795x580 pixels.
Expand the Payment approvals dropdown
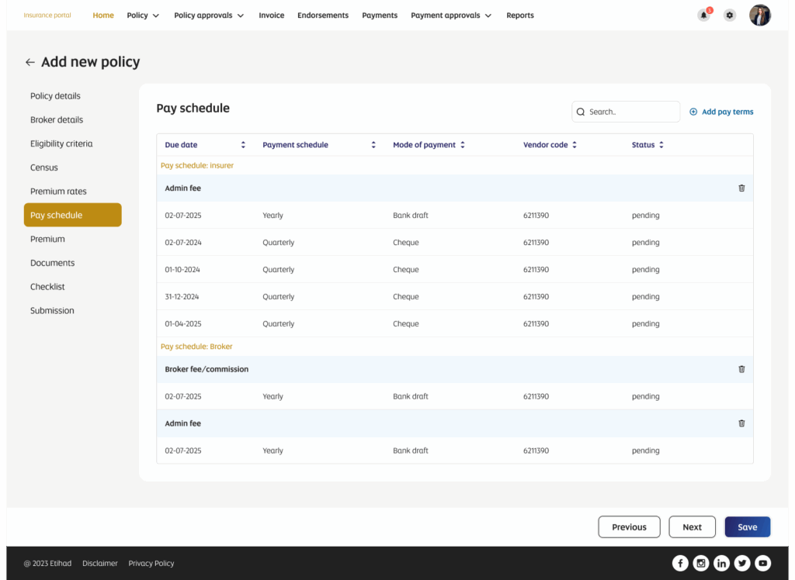click(x=451, y=16)
